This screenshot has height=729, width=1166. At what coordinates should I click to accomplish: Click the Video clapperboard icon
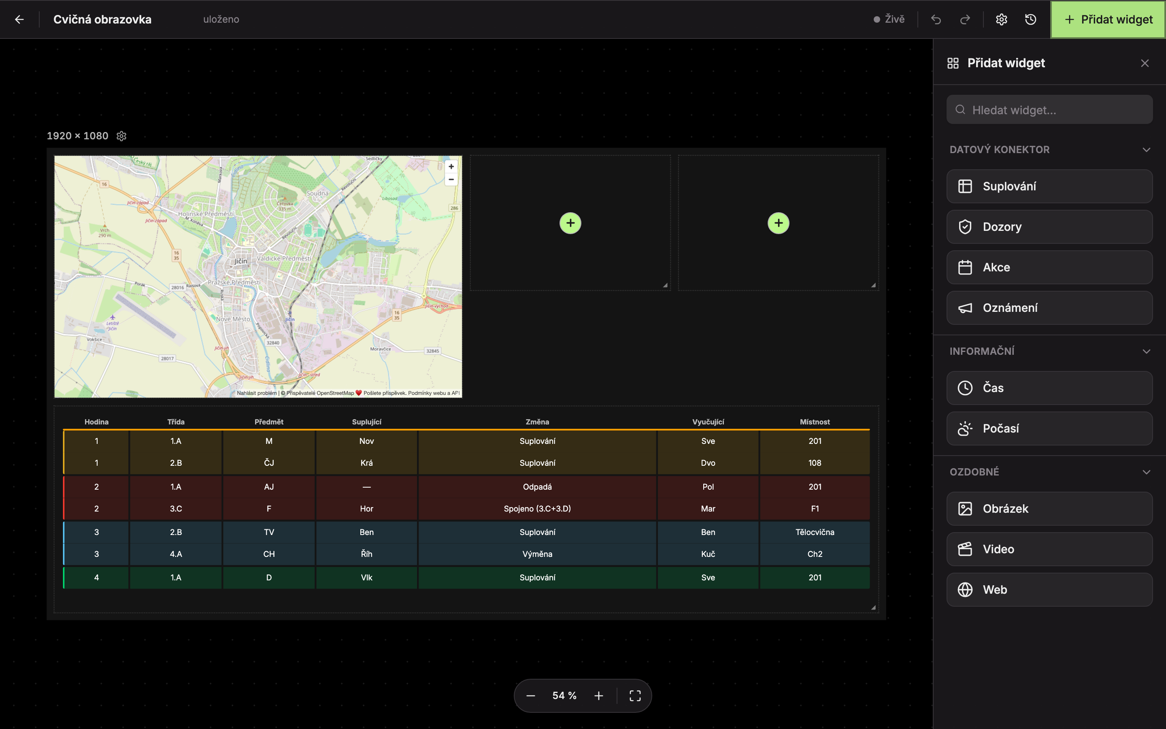[x=965, y=549]
